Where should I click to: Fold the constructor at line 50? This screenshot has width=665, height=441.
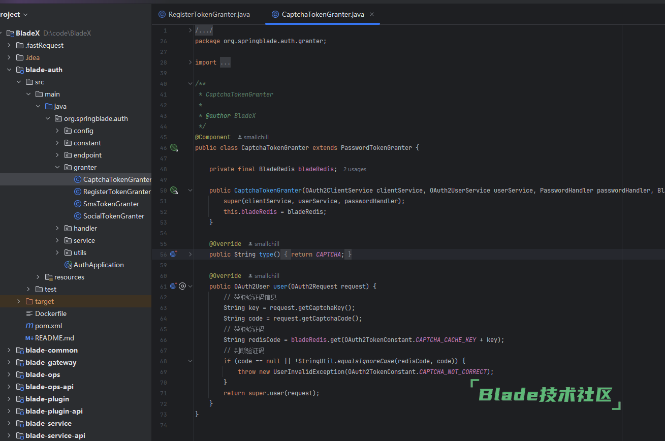pyautogui.click(x=191, y=191)
